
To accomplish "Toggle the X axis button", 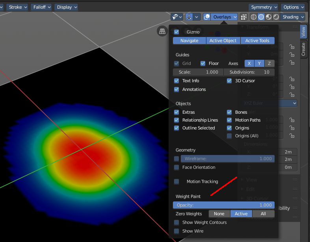I will (x=249, y=63).
